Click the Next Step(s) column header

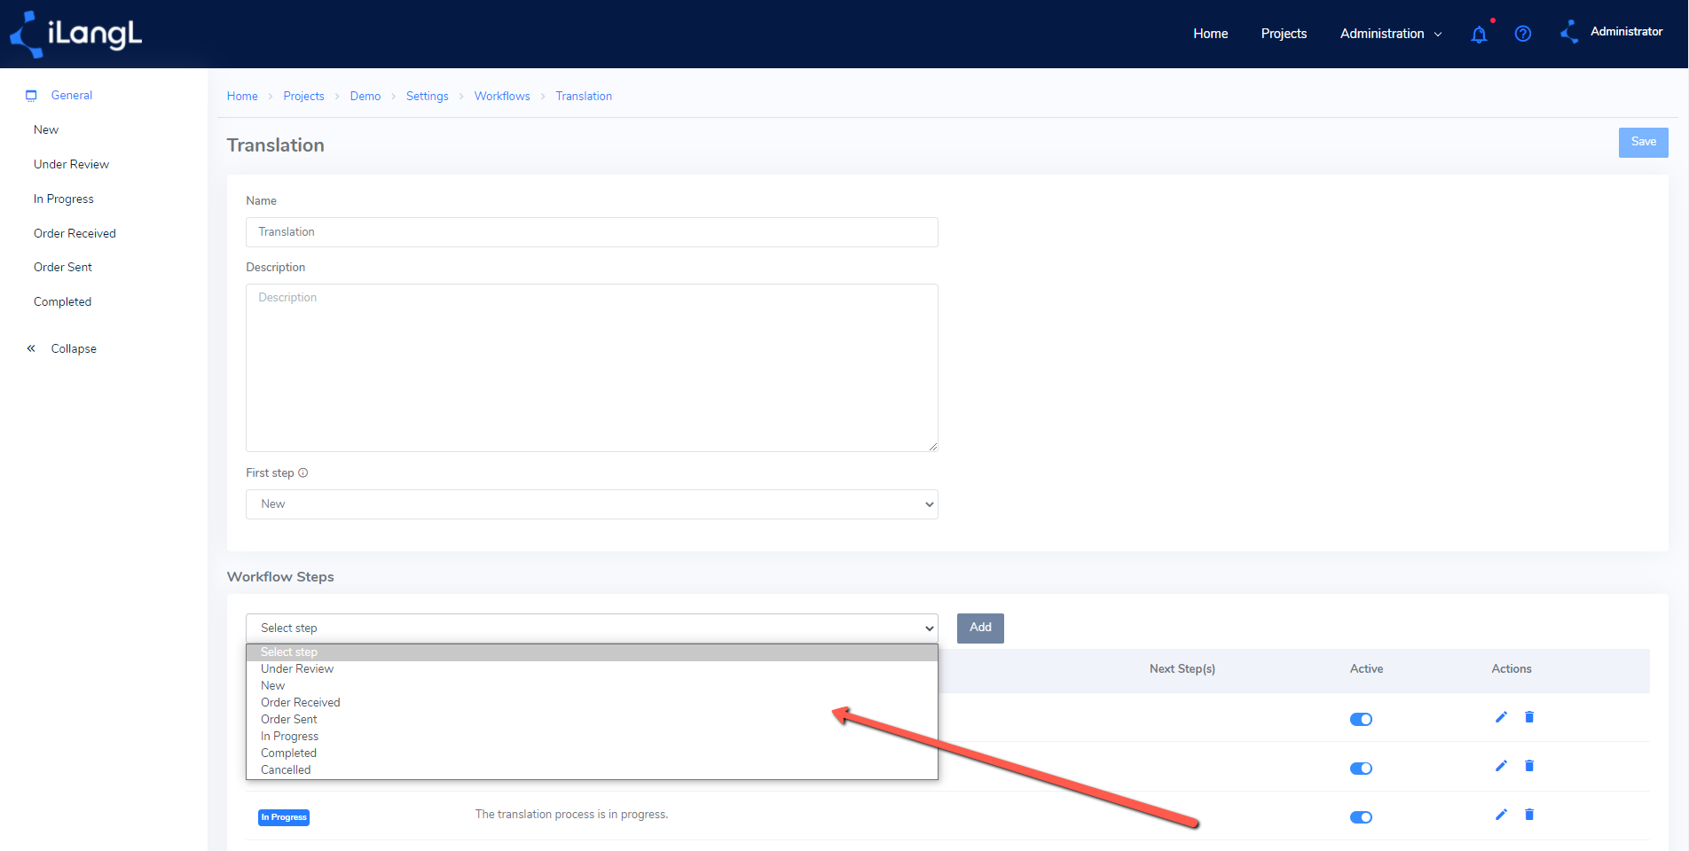coord(1182,669)
